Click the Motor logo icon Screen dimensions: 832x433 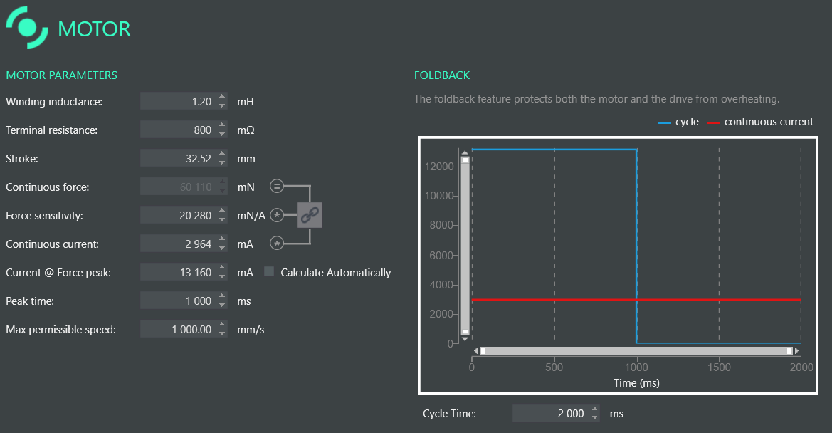[x=27, y=28]
